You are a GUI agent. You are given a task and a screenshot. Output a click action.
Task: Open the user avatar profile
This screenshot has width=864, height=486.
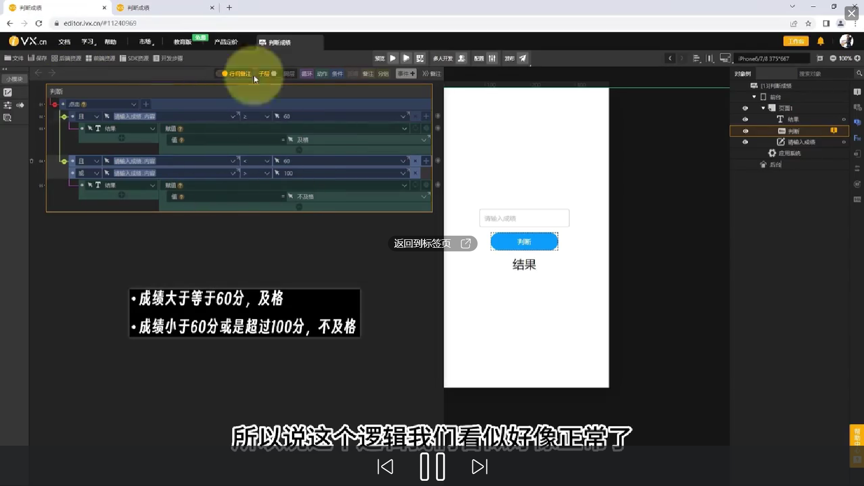pyautogui.click(x=846, y=41)
